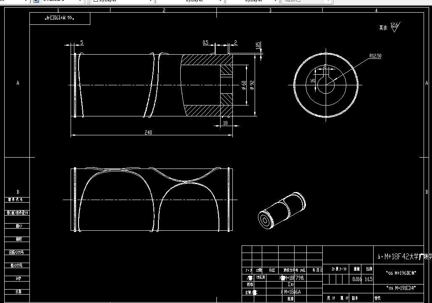This screenshot has width=432, height=303.
Task: Pick the circular end view outer ring
Action: [326, 85]
